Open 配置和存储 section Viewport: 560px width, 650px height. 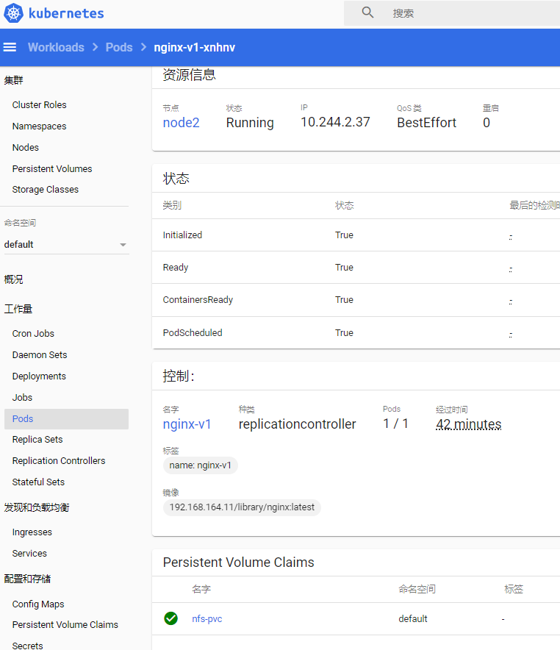click(x=27, y=579)
